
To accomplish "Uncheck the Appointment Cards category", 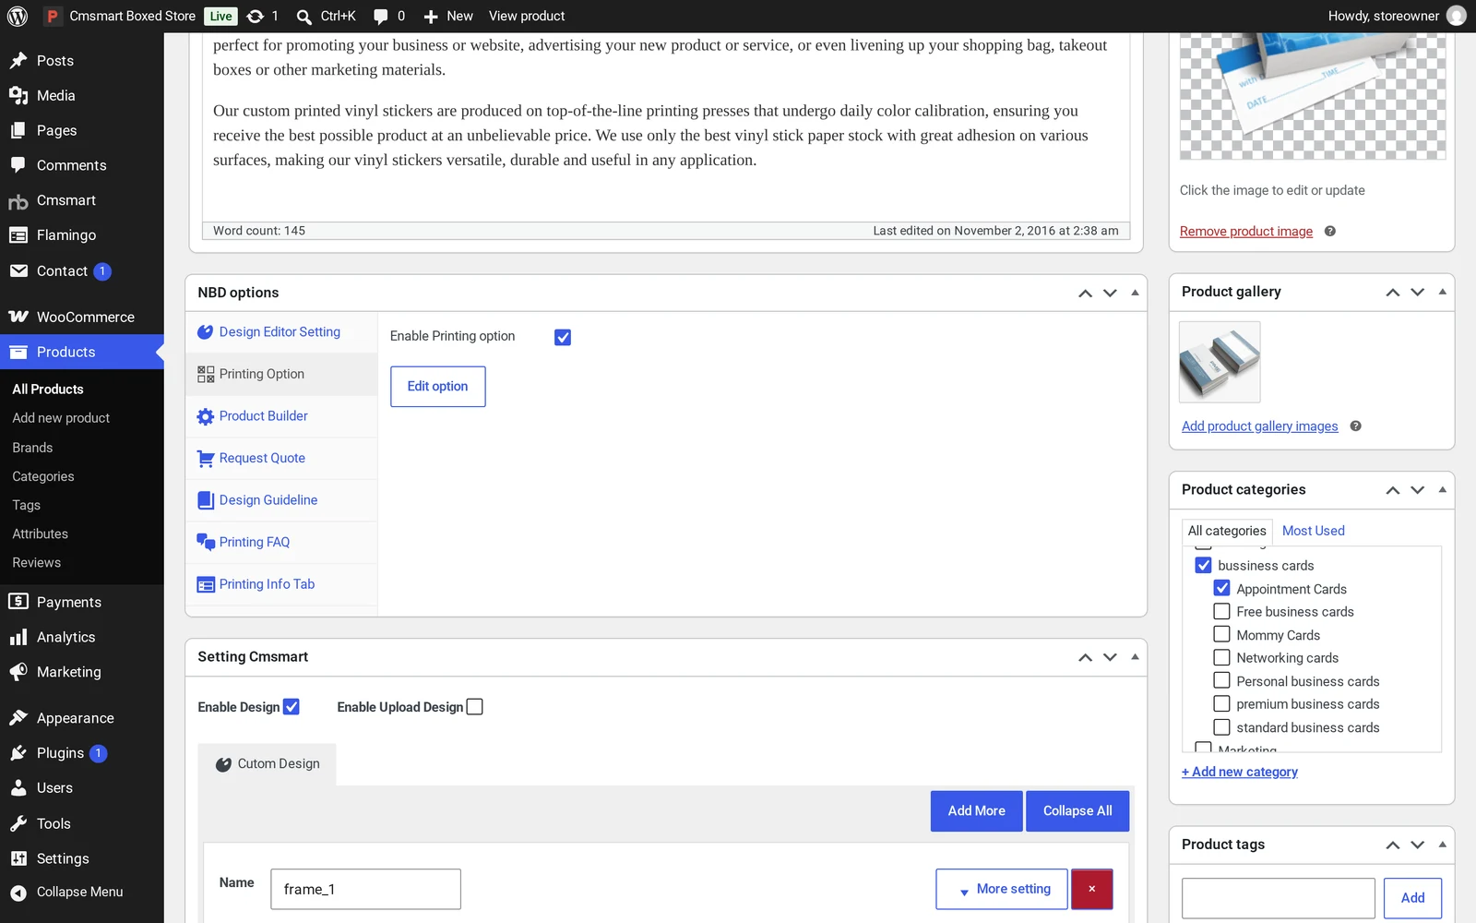I will click(1222, 588).
